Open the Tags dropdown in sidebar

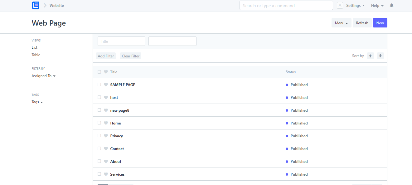coord(37,102)
